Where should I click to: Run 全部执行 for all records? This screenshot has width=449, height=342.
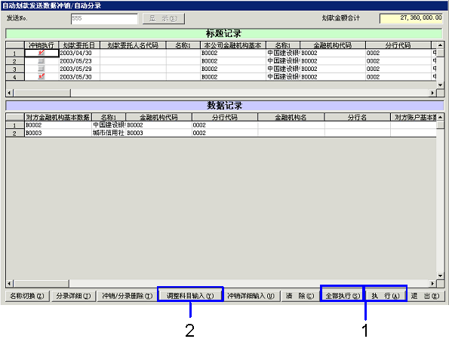pyautogui.click(x=343, y=296)
